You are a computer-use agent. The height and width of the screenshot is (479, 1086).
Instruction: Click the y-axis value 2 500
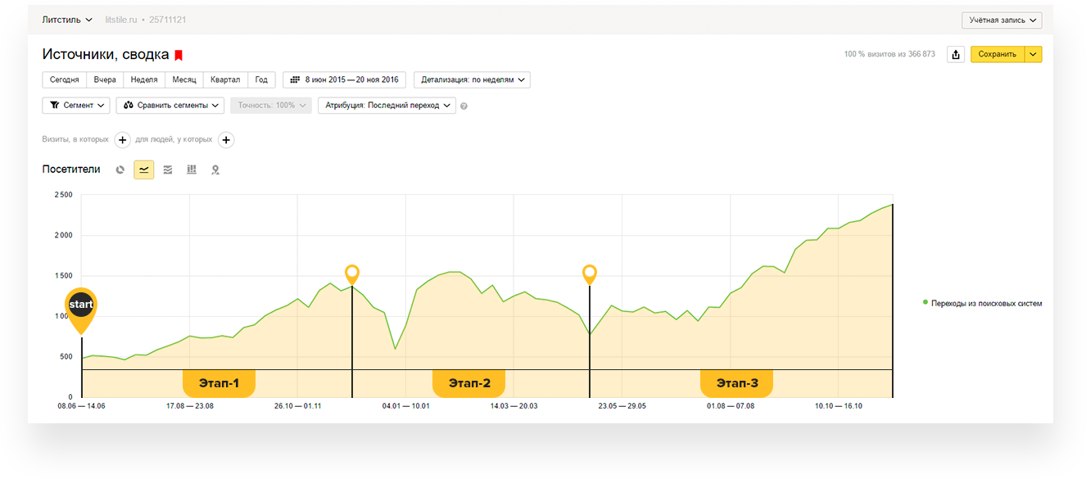63,195
